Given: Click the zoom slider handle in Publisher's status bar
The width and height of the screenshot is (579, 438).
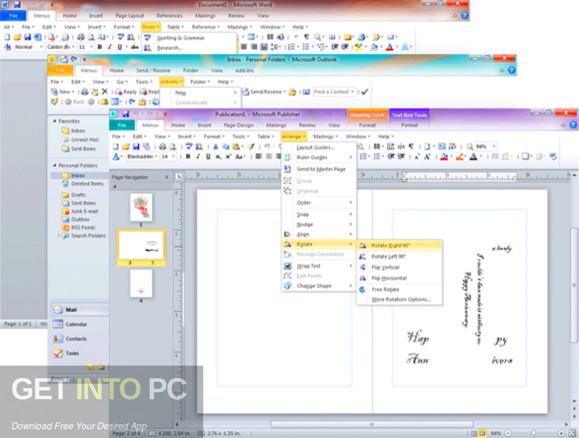Looking at the screenshot, I should (x=533, y=433).
